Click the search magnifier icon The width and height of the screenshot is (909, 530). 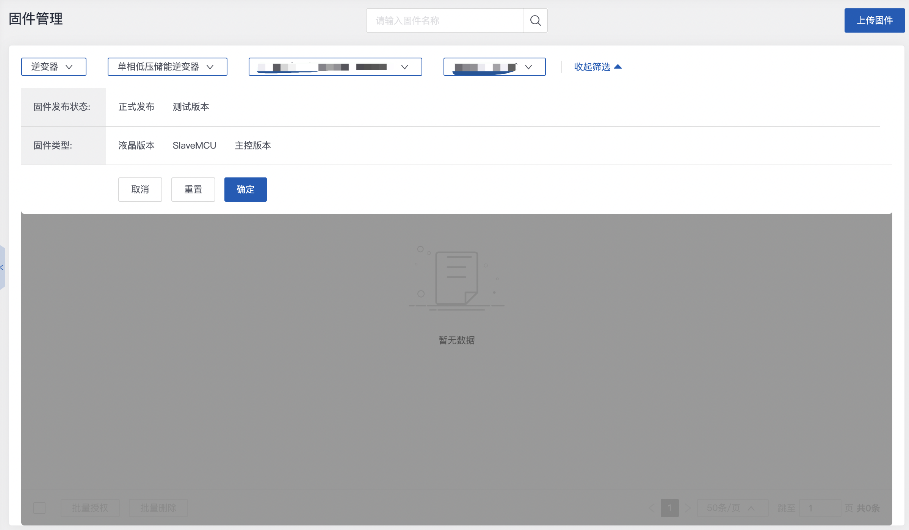[x=535, y=20]
